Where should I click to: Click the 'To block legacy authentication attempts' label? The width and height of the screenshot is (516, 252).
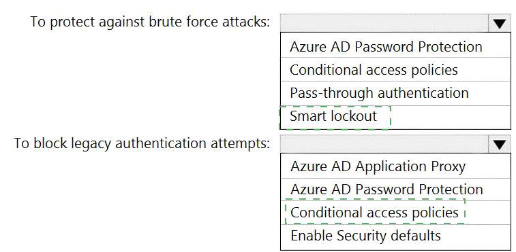(142, 143)
